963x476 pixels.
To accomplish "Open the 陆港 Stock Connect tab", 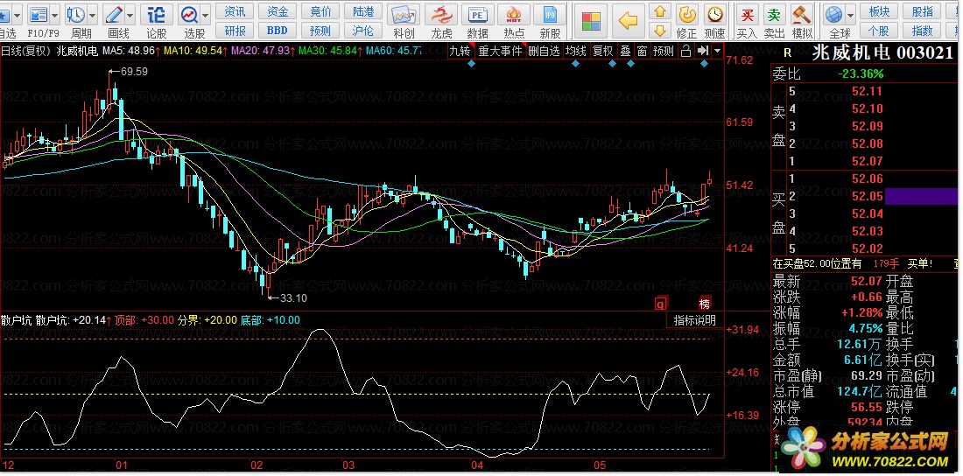I will [x=362, y=11].
